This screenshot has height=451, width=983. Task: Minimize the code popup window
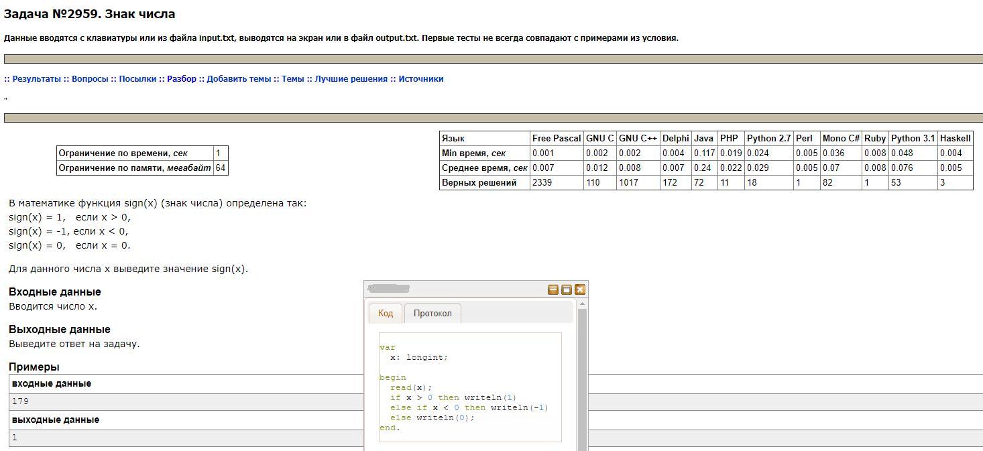pos(553,289)
